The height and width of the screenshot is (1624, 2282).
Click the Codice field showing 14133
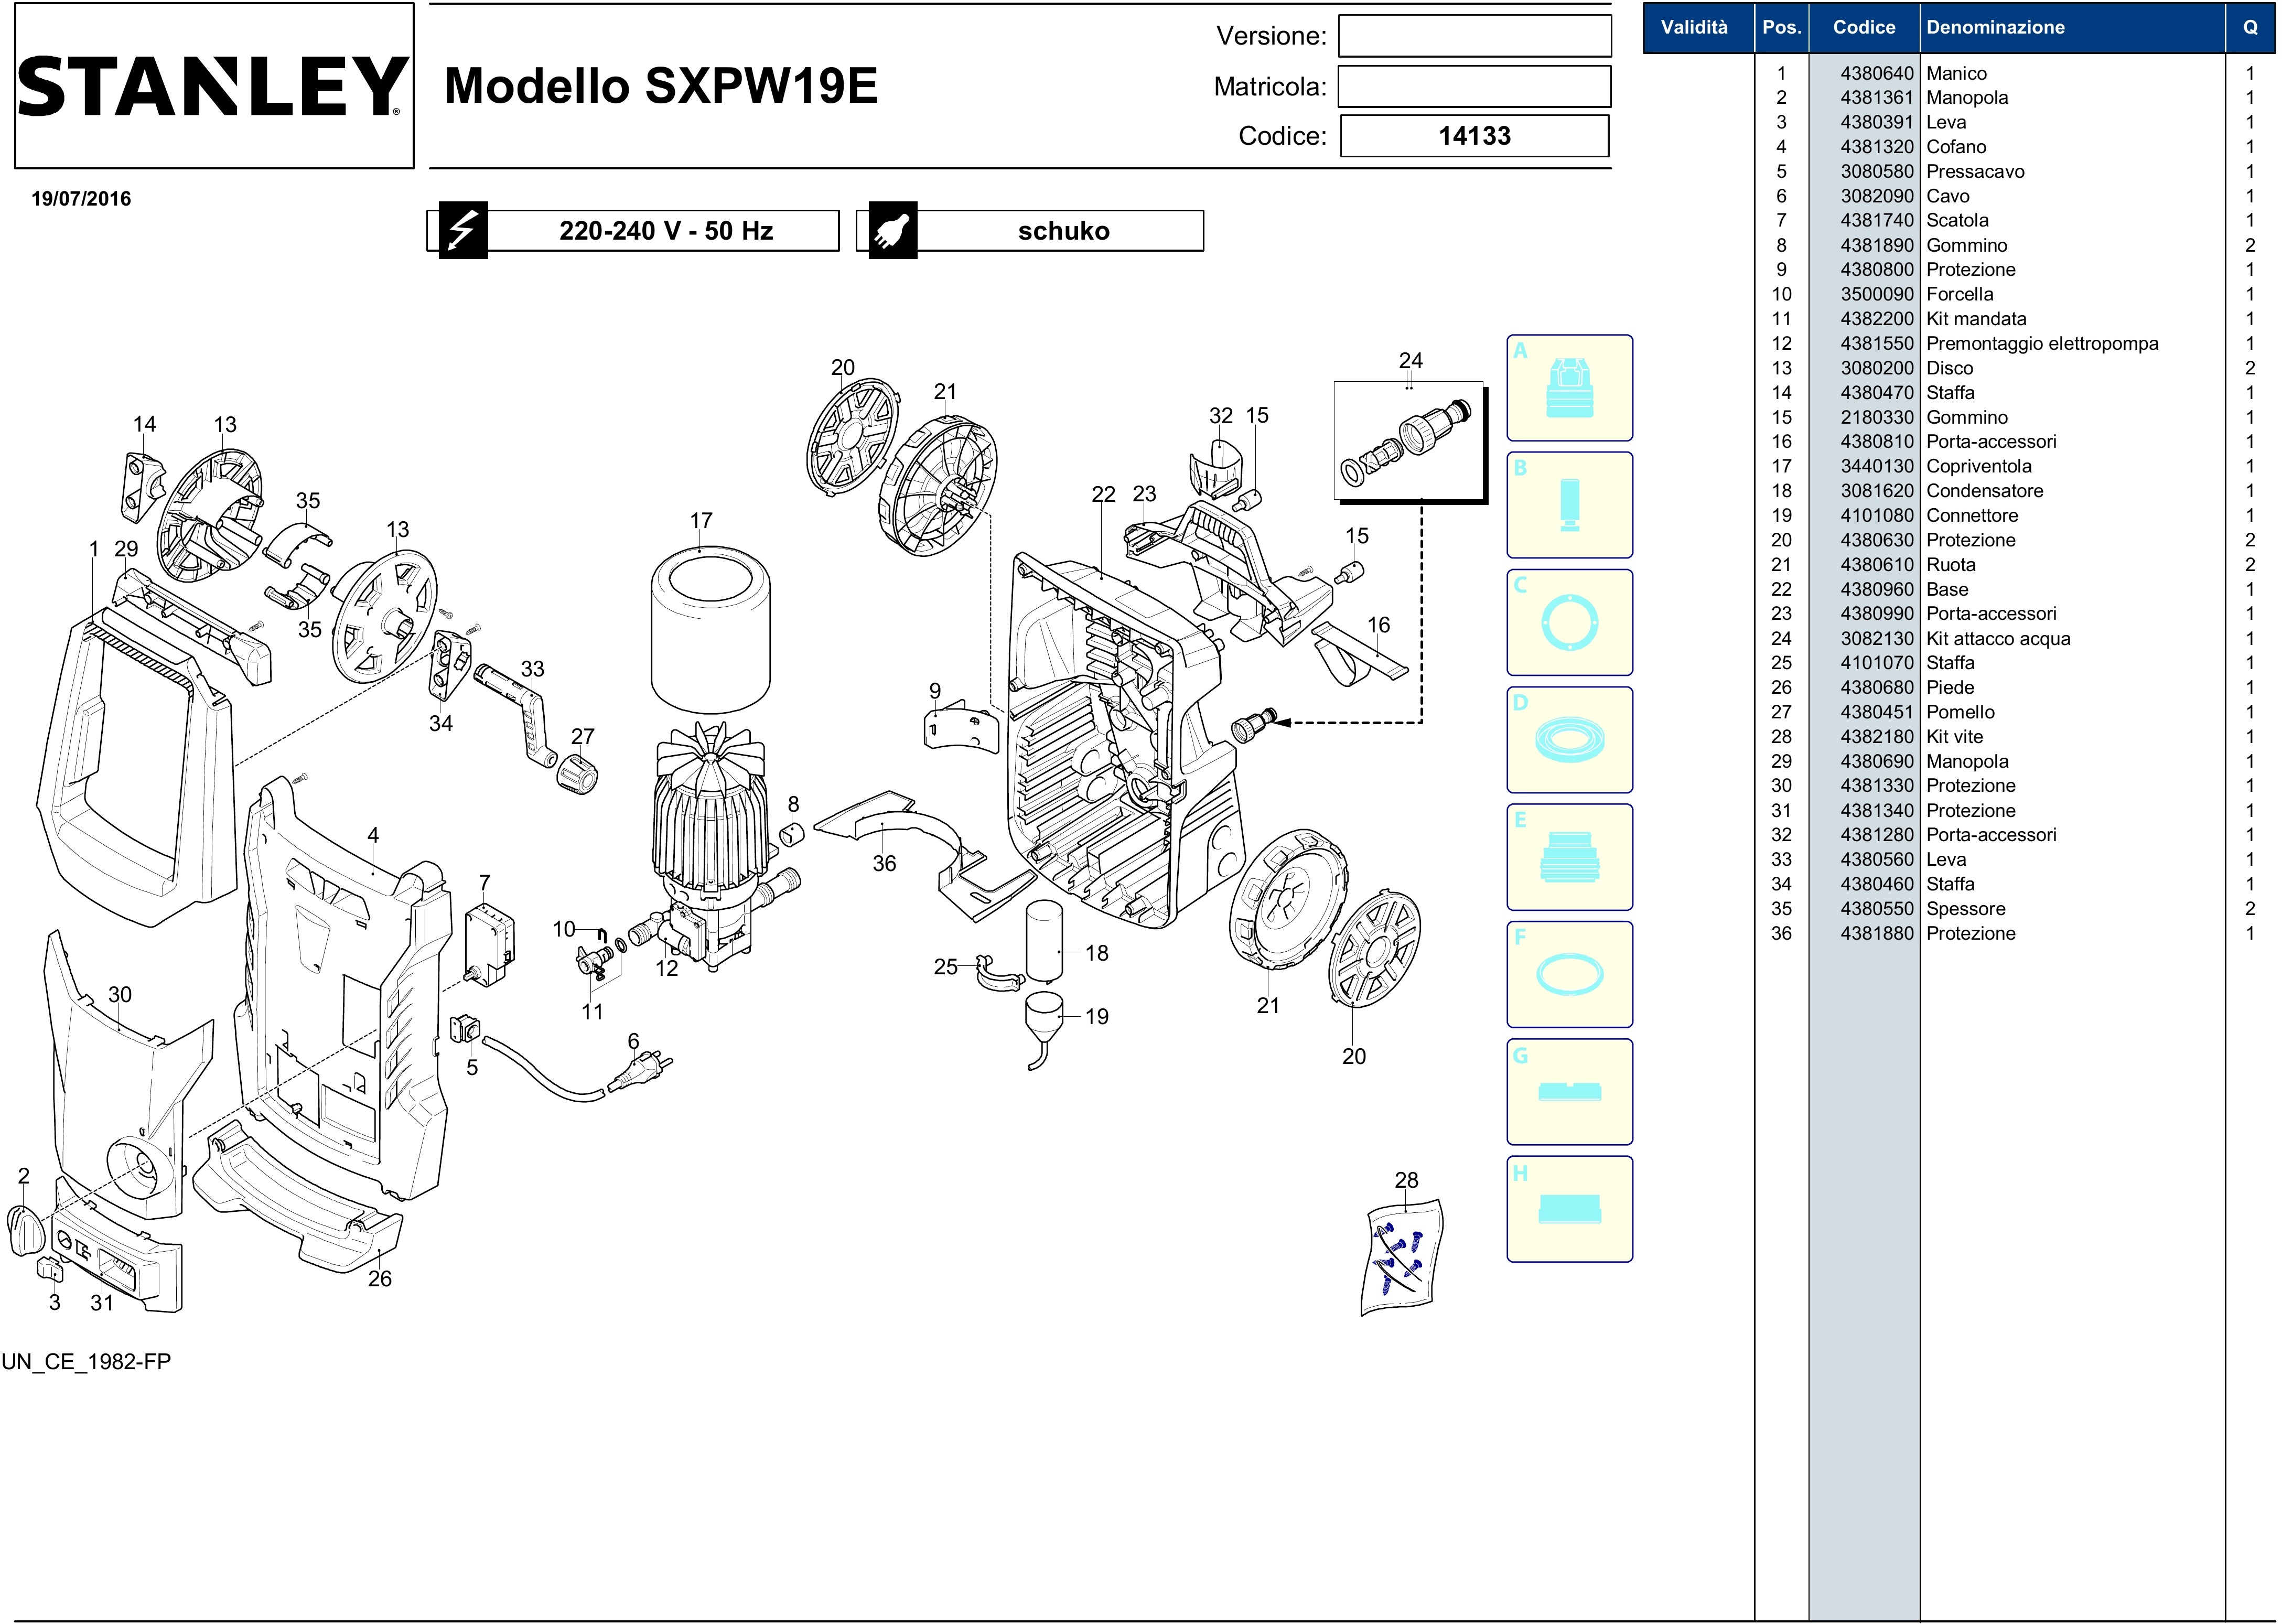tap(1474, 136)
